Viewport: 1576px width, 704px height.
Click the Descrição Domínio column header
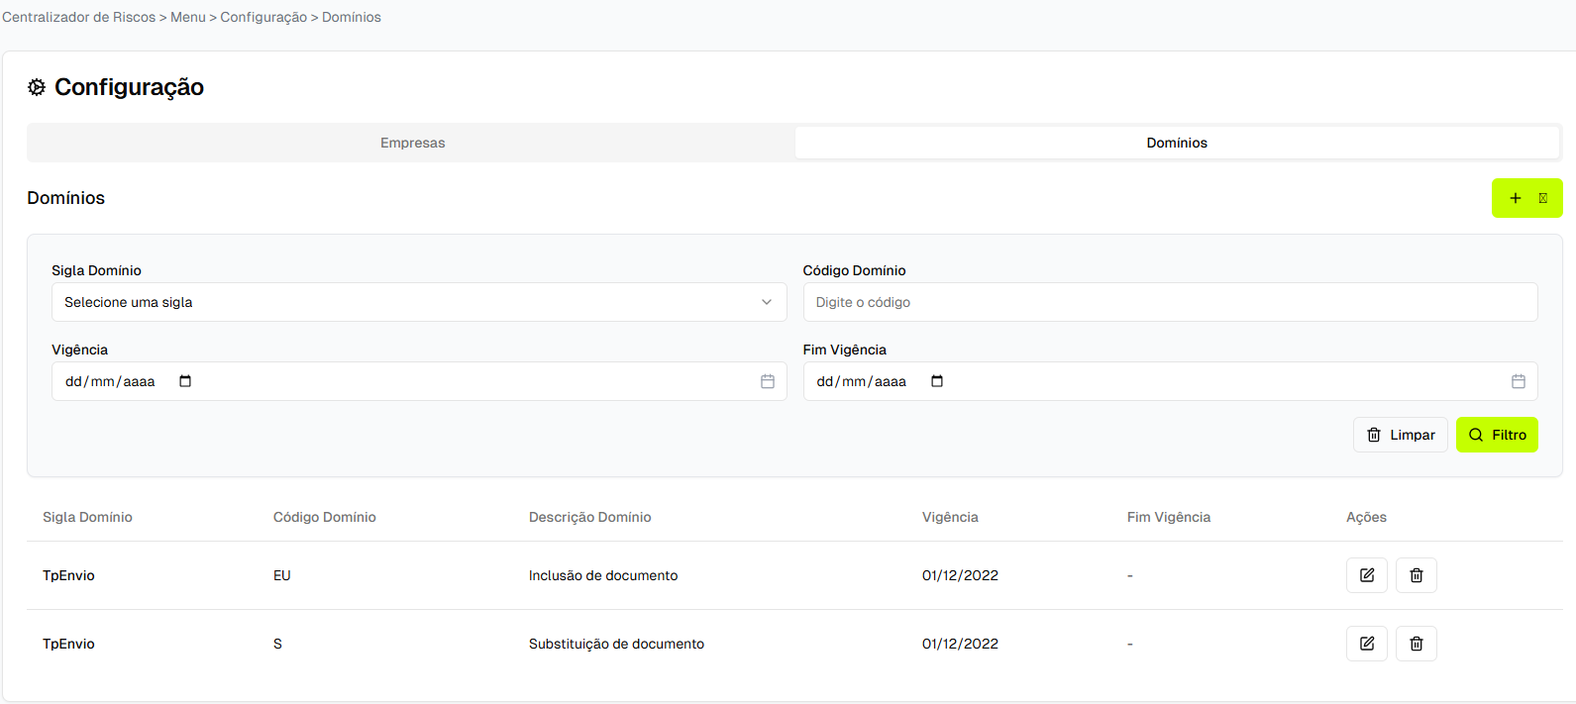click(589, 517)
